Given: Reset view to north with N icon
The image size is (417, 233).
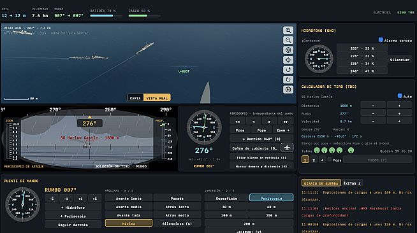Looking at the screenshot, I should click(288, 89).
